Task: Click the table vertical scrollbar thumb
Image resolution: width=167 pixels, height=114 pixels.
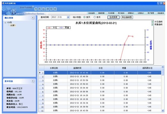Action: point(163,72)
